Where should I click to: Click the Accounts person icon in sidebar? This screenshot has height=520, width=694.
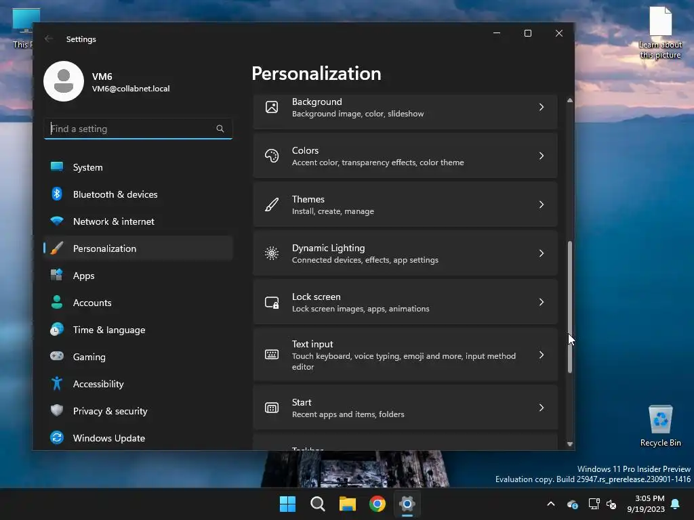[x=57, y=302]
